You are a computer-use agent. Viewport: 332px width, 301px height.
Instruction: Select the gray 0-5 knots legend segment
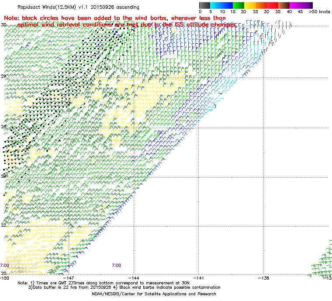(x=204, y=5)
